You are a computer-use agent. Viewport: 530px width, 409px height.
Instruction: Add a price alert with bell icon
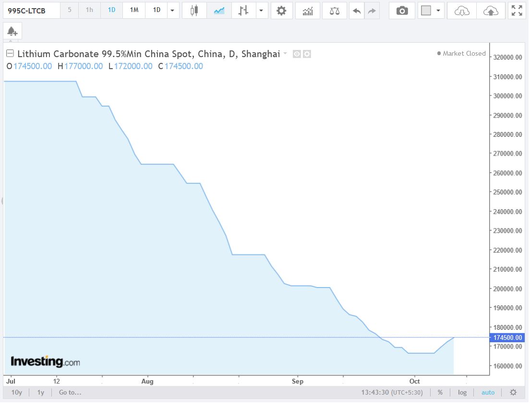pos(12,32)
